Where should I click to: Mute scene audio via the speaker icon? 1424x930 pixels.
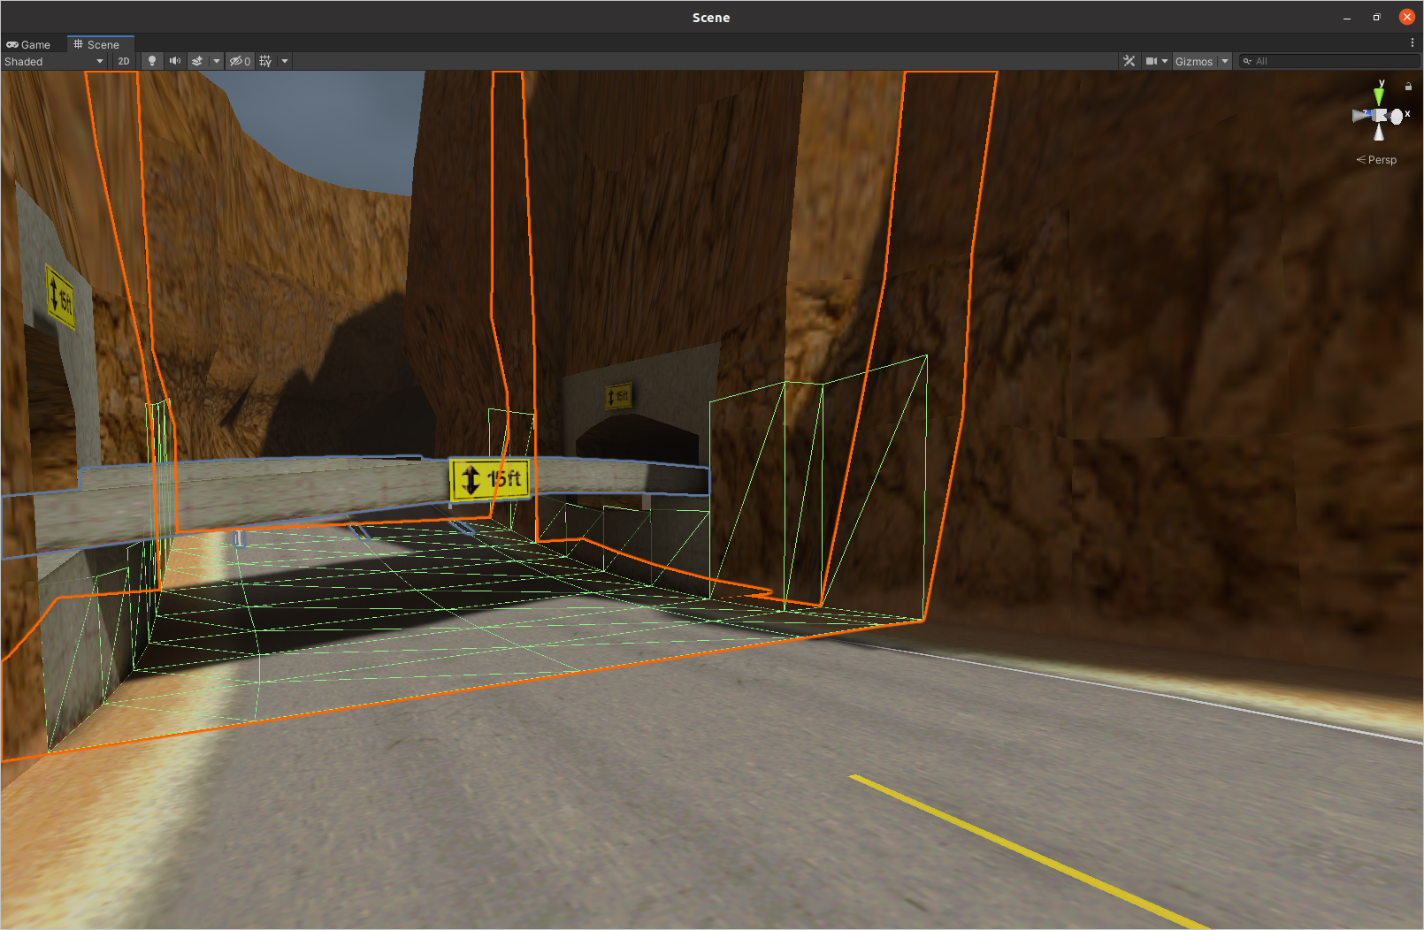coord(175,60)
